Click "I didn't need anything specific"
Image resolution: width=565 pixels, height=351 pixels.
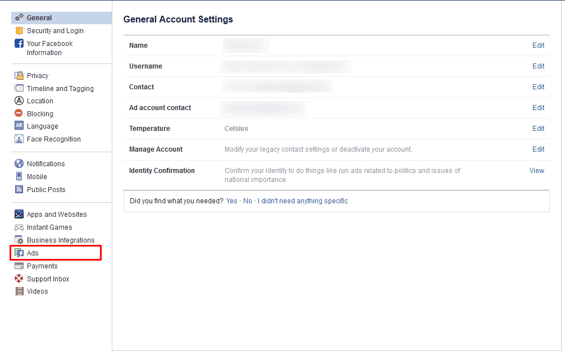(303, 201)
